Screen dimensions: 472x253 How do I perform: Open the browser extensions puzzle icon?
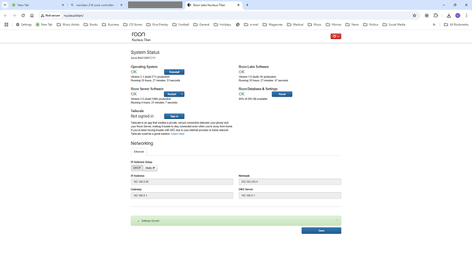pos(436,15)
